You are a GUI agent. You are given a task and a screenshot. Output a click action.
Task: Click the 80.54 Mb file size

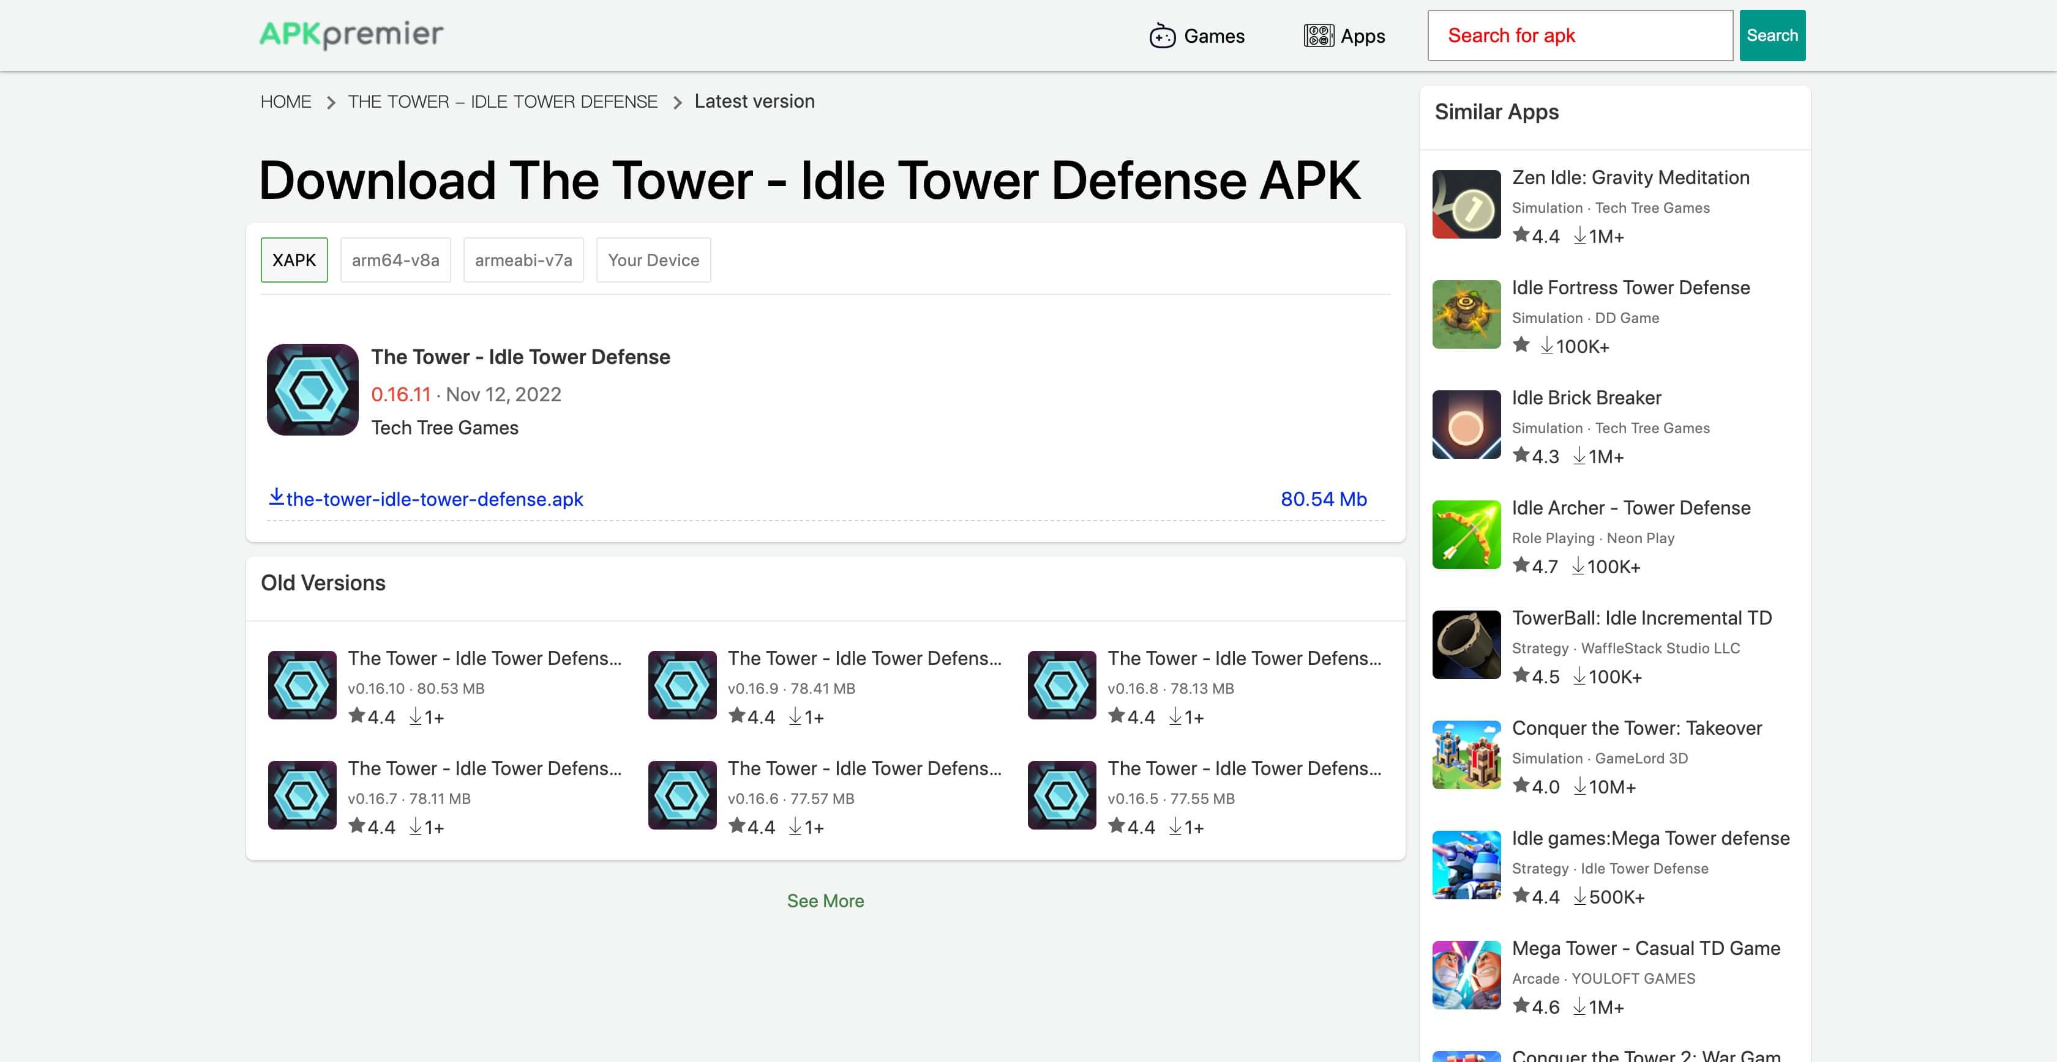[x=1323, y=499]
